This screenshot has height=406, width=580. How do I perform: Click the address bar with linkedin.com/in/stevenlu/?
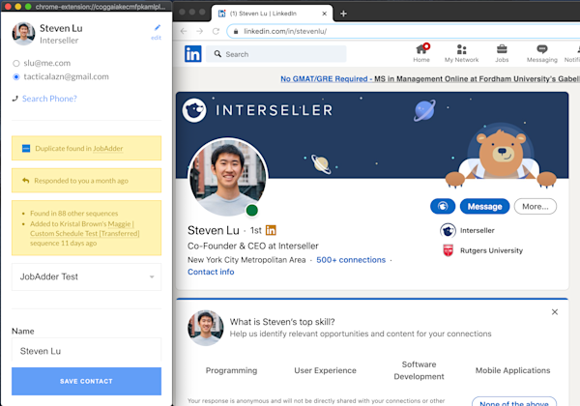[x=403, y=31]
